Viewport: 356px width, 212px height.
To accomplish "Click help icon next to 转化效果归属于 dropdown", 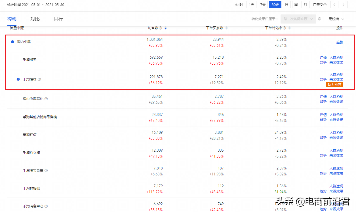I will click(320, 19).
